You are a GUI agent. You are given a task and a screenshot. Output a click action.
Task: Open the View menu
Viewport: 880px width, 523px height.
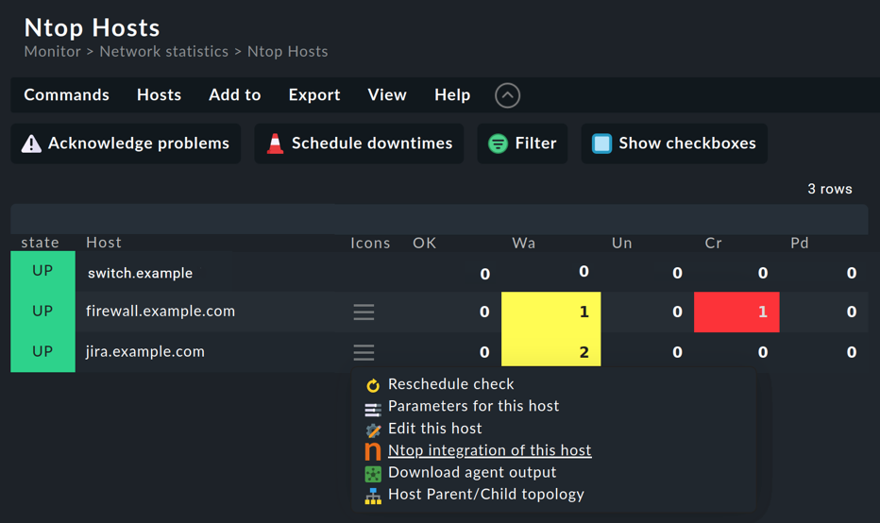click(387, 94)
